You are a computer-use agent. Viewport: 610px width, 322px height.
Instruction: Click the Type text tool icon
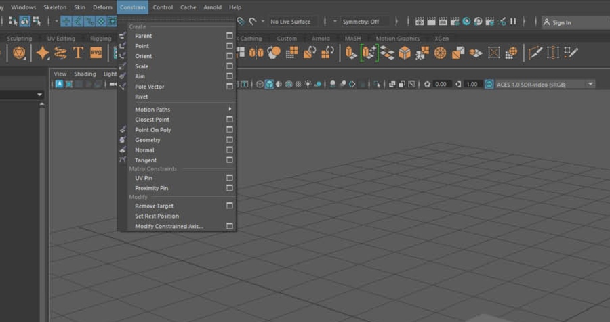78,53
